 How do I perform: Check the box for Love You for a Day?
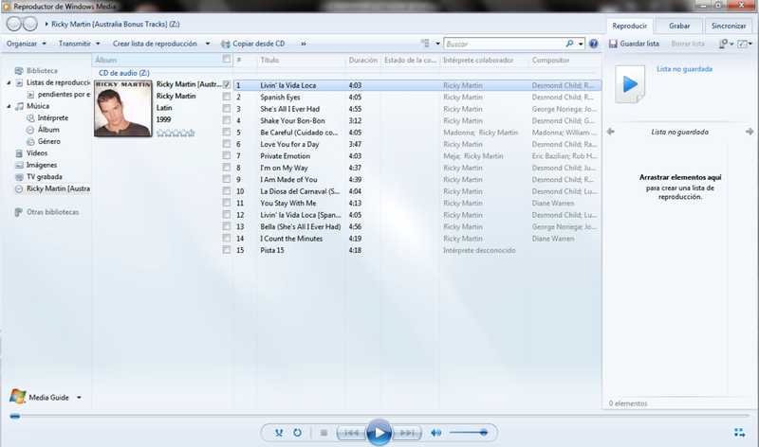pyautogui.click(x=226, y=144)
